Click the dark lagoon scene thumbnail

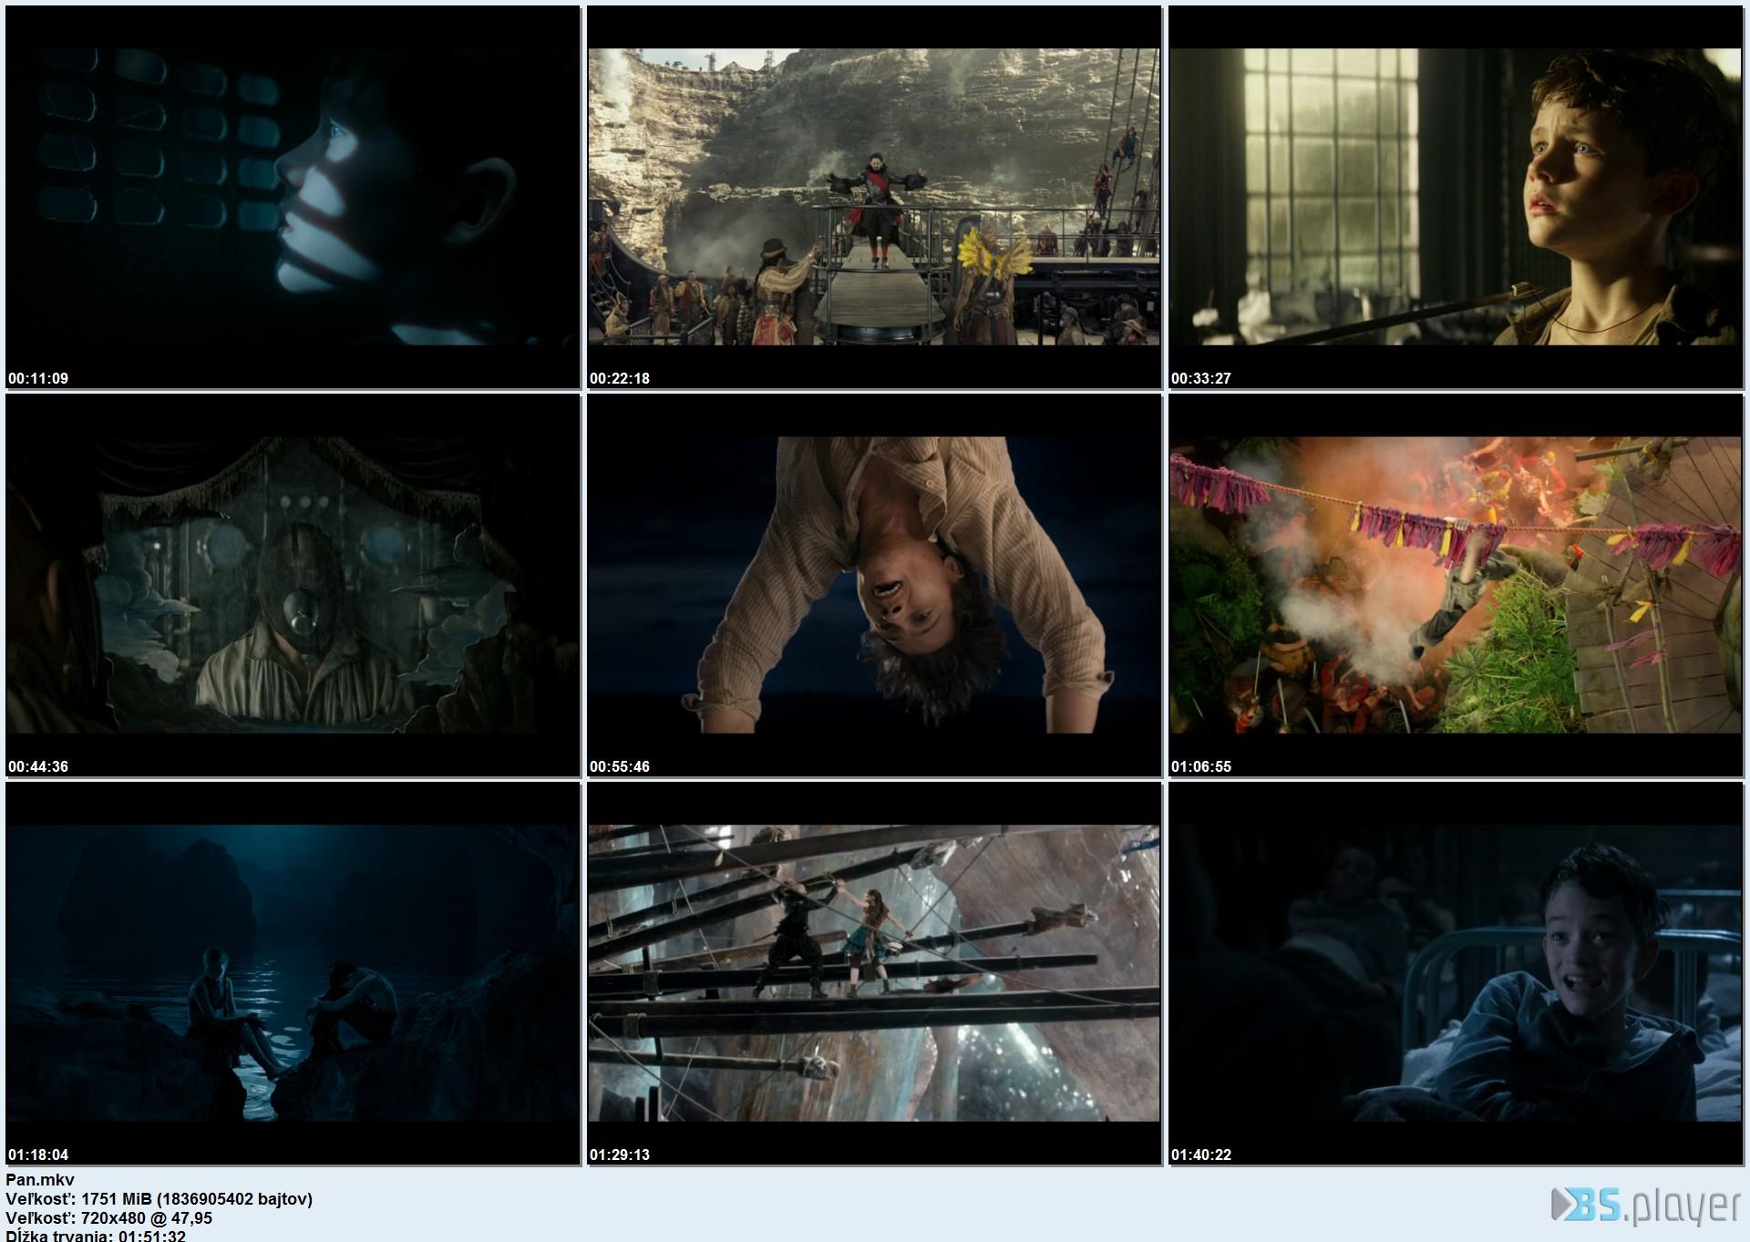tap(293, 972)
